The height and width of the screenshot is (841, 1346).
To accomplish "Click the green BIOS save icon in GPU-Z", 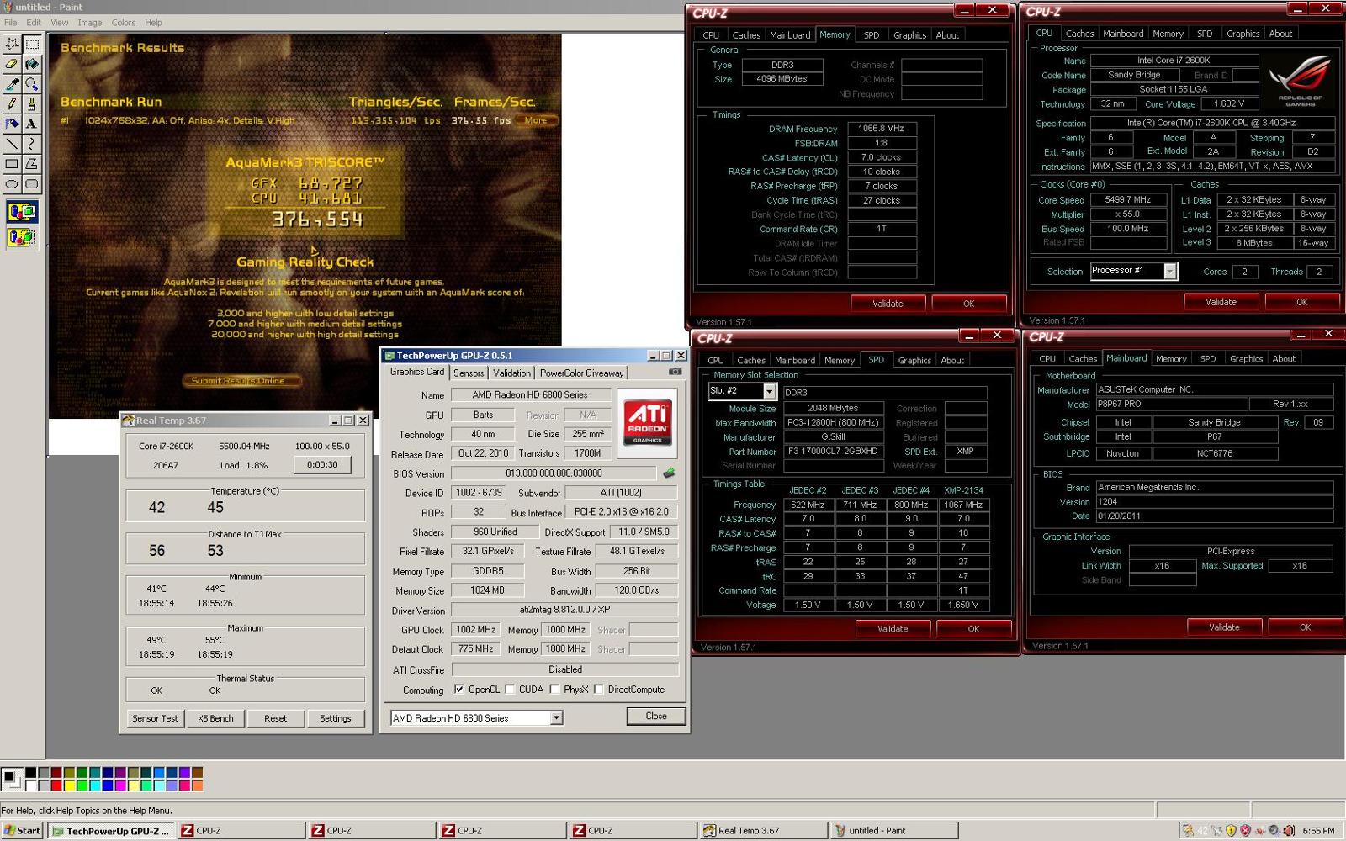I will click(x=669, y=473).
